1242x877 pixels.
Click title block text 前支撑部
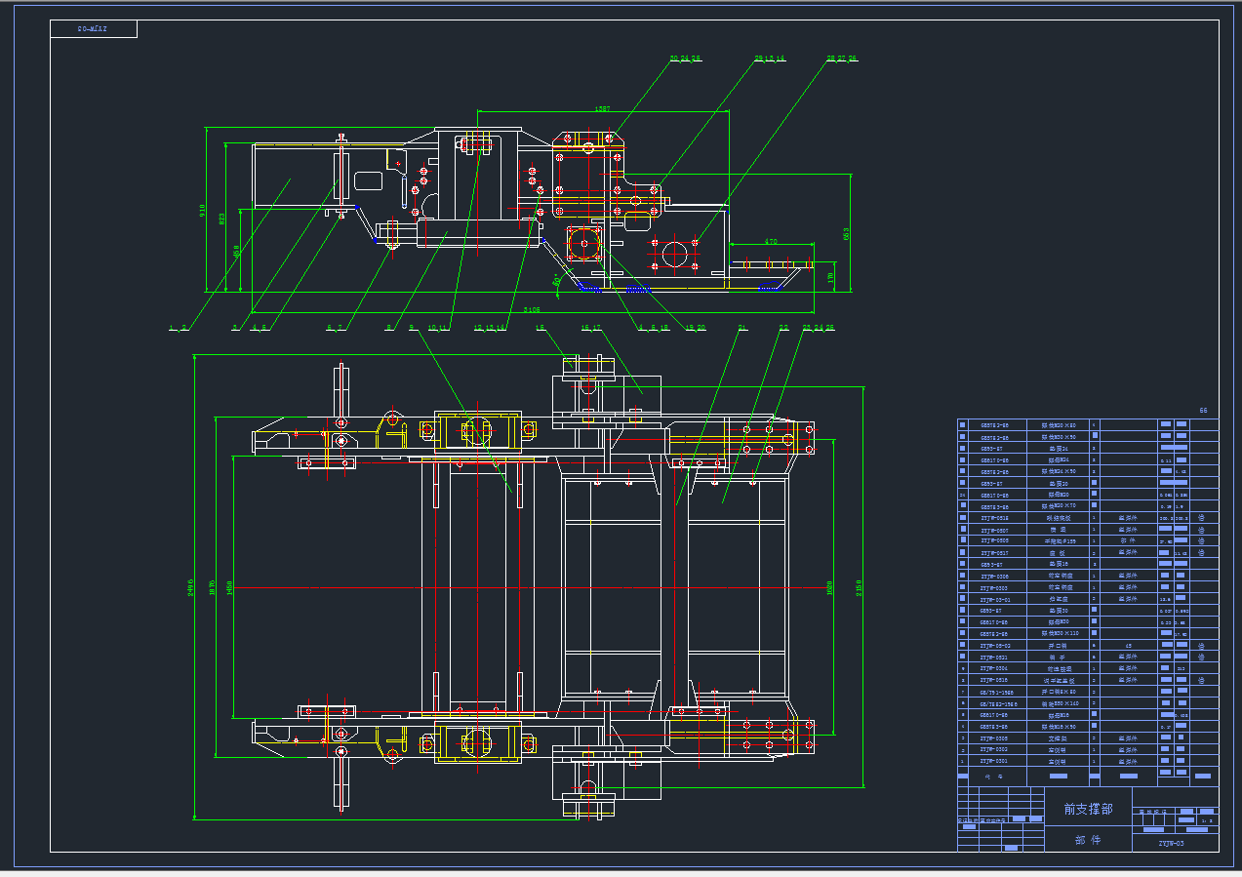tap(1088, 809)
